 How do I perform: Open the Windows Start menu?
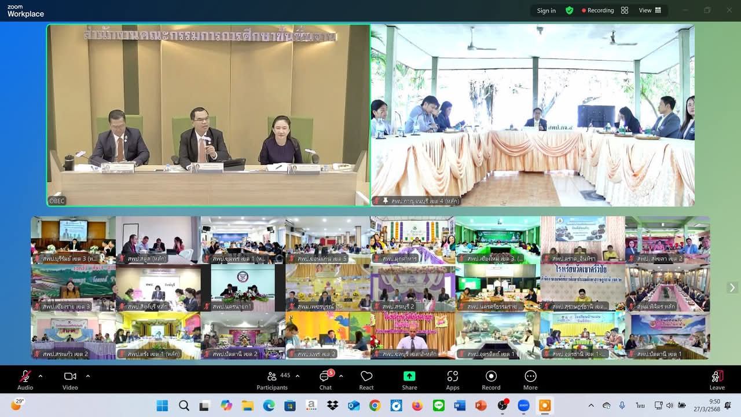point(162,405)
